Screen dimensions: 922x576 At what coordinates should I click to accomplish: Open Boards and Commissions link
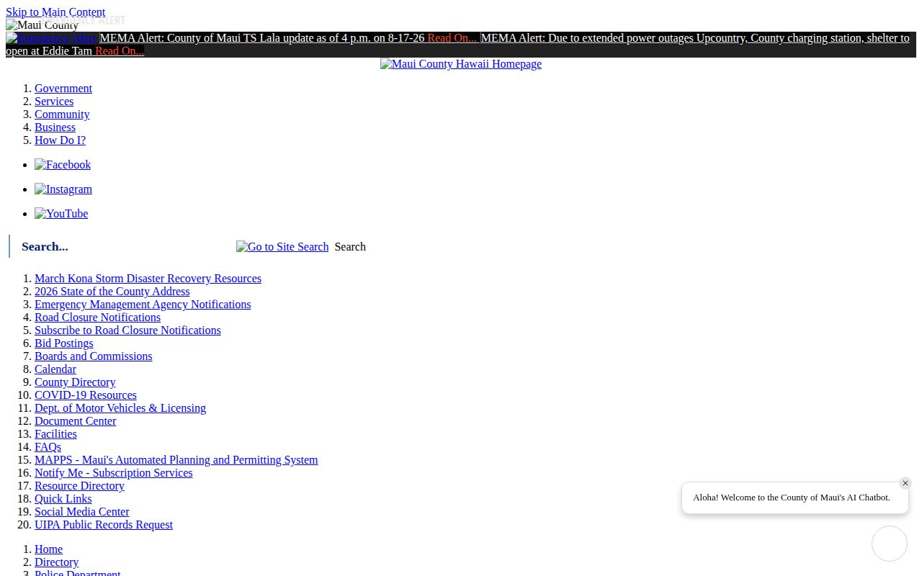pyautogui.click(x=93, y=356)
